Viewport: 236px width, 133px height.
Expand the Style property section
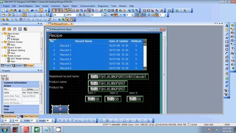2,106
